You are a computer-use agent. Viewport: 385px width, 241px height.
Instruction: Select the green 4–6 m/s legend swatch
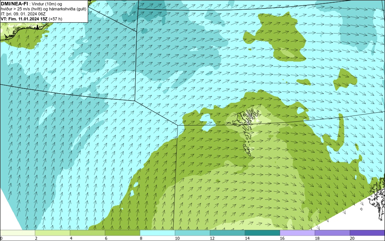87,233
